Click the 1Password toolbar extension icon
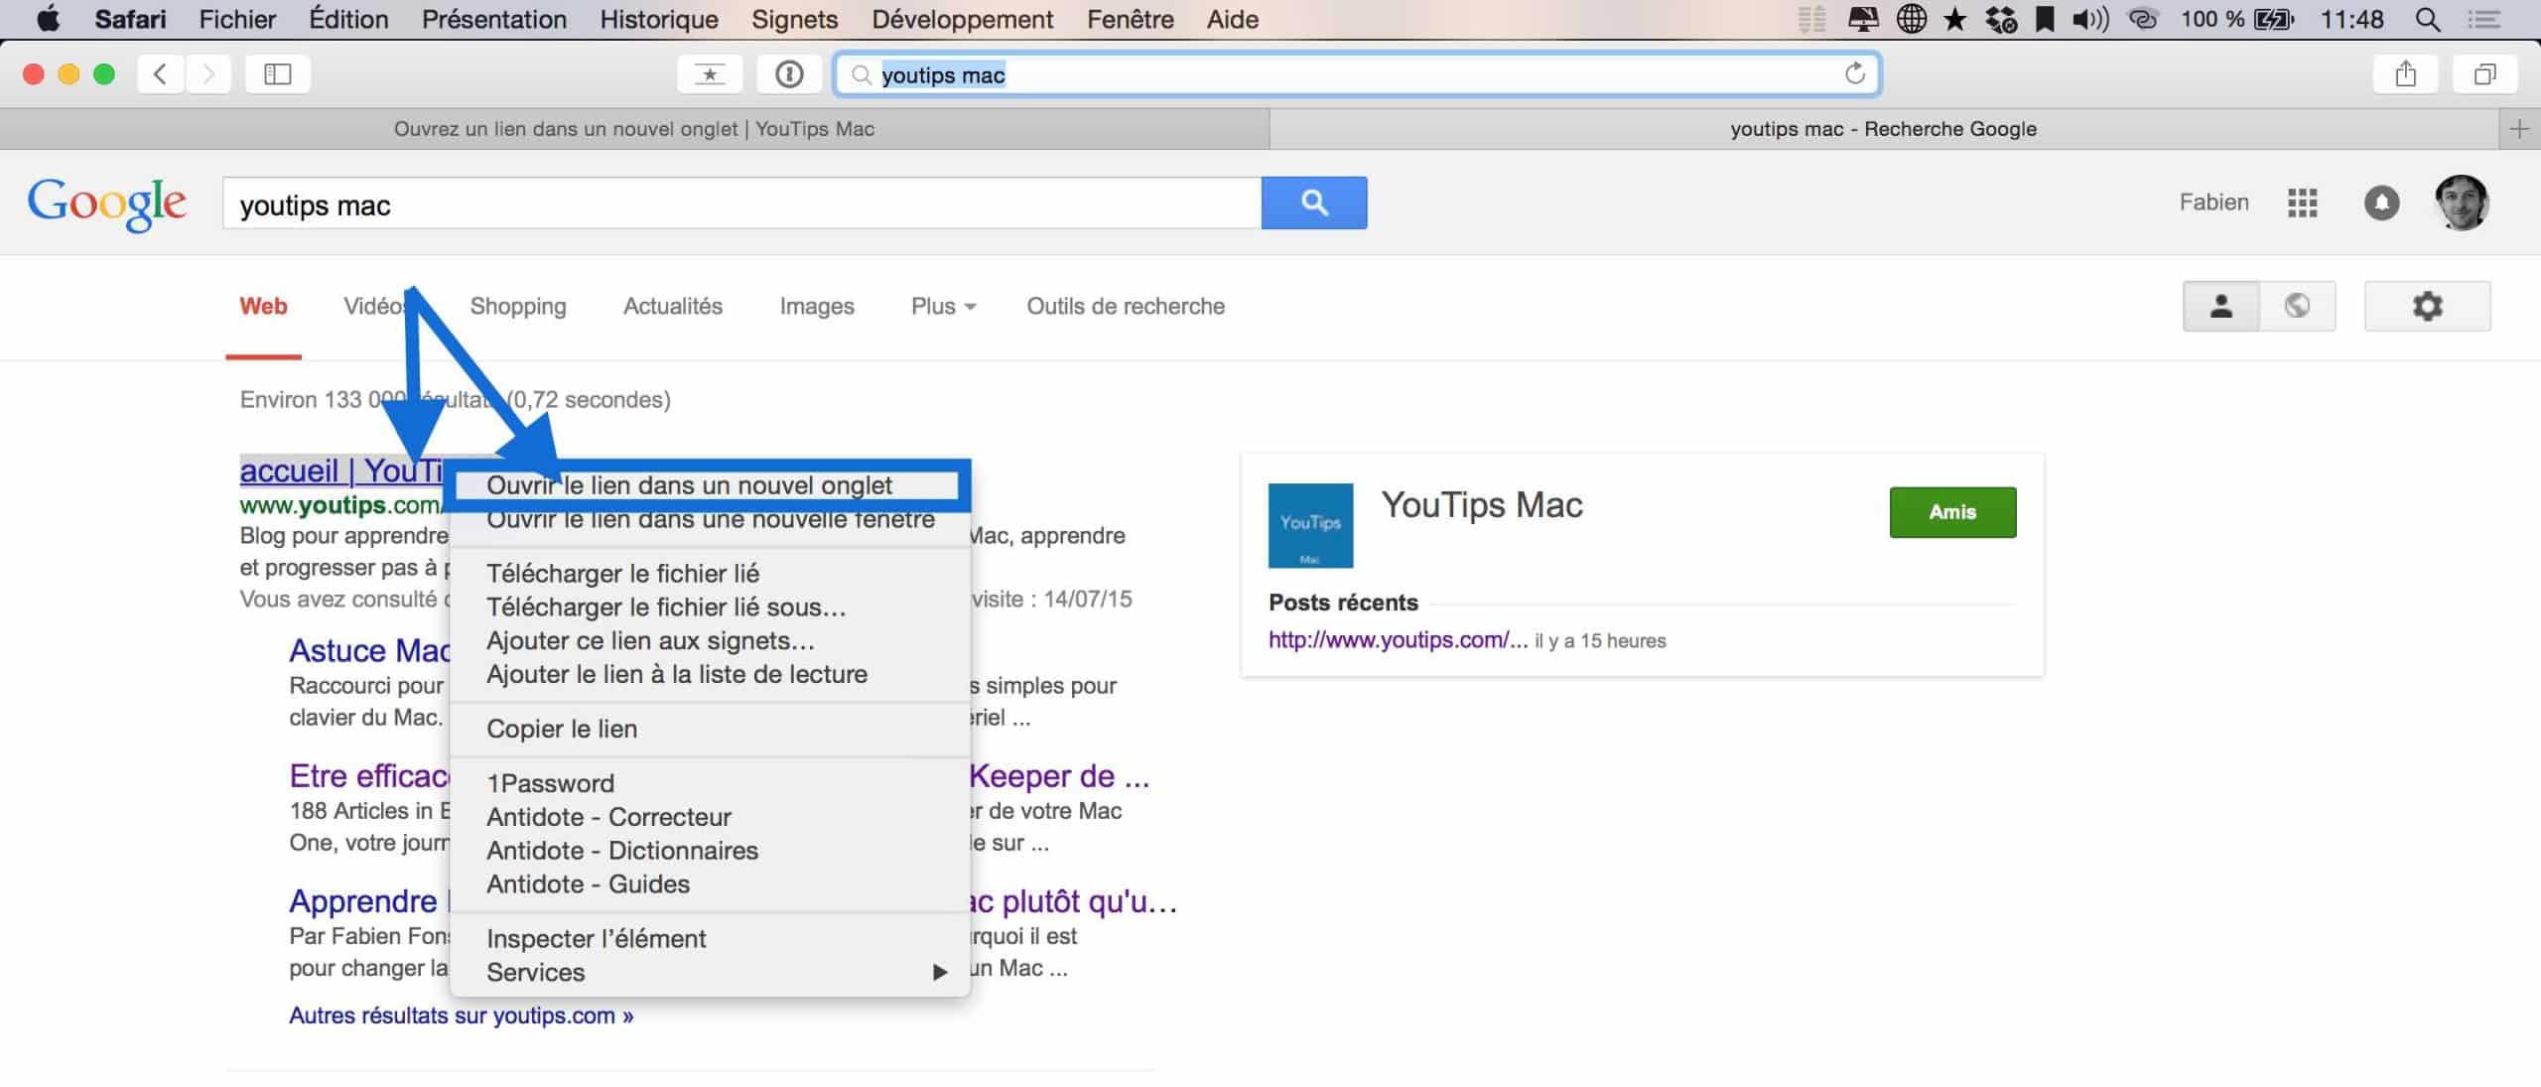2541x1087 pixels. point(789,73)
